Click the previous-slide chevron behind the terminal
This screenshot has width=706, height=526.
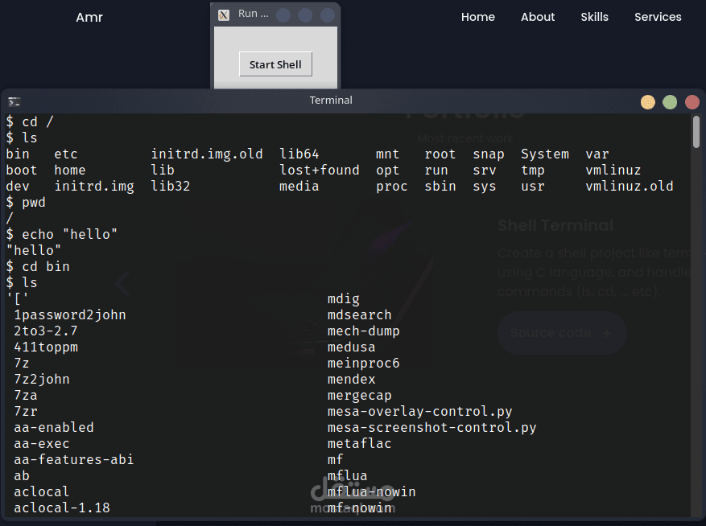point(122,283)
